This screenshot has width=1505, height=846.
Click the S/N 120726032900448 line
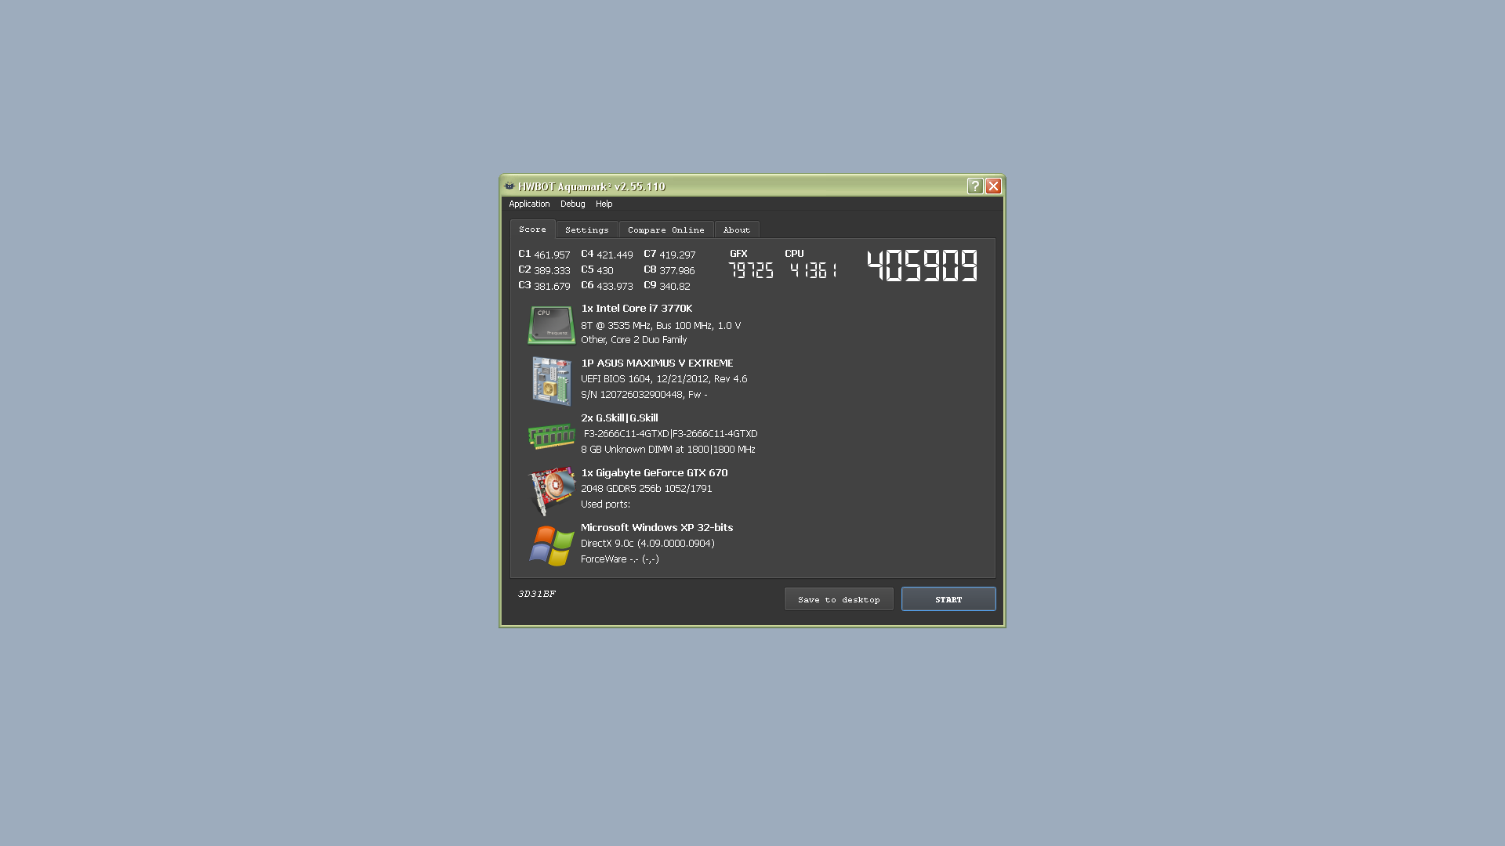point(644,395)
